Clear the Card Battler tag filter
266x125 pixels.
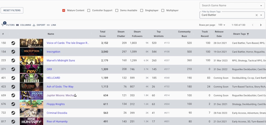[257, 15]
